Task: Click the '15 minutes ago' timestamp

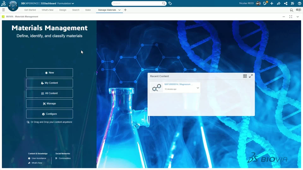Action: pyautogui.click(x=170, y=89)
